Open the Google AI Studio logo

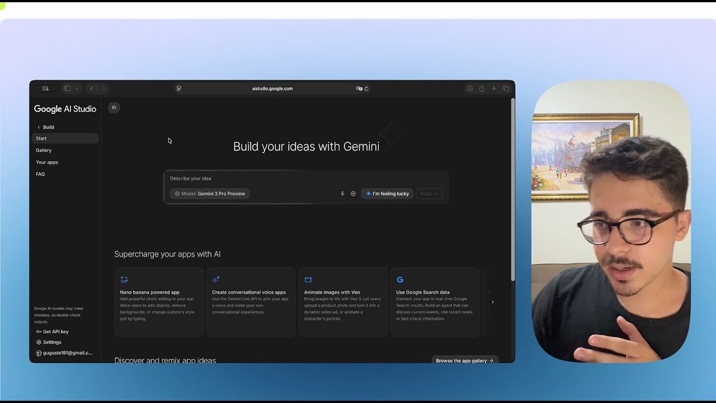pos(65,109)
